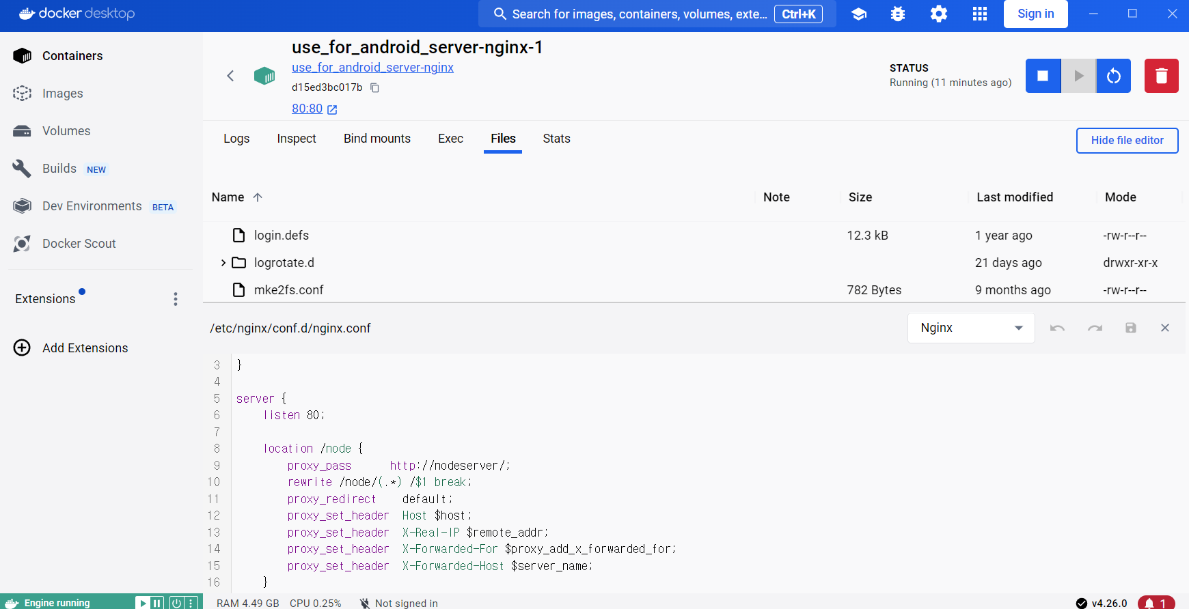Redo the file editor change

tap(1095, 328)
